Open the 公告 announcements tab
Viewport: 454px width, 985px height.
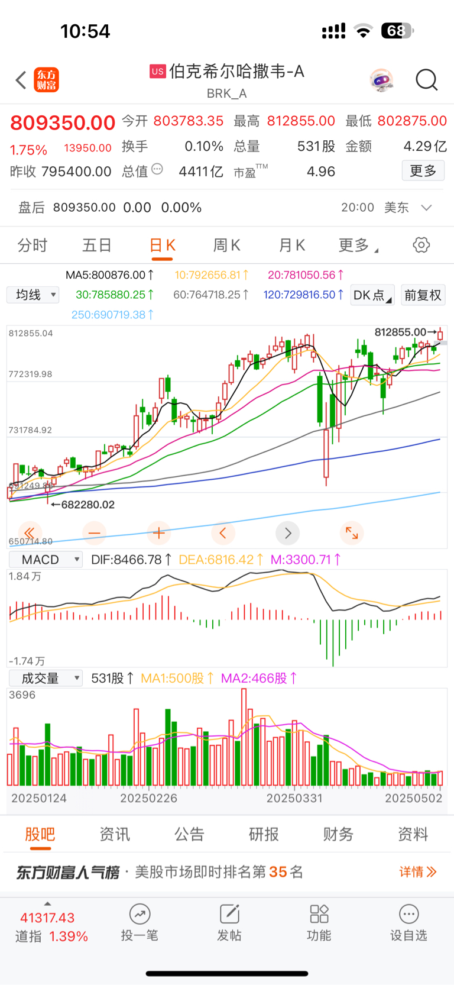[189, 834]
